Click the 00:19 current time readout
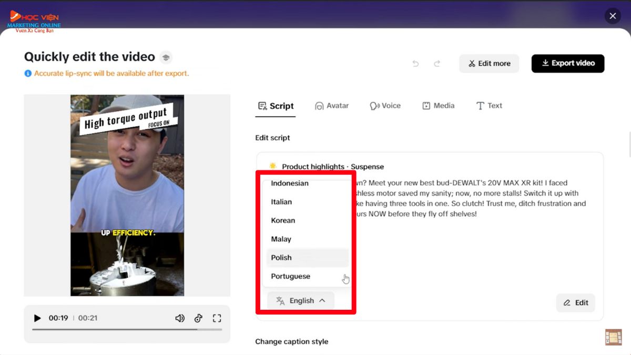This screenshot has width=631, height=355. click(x=58, y=318)
